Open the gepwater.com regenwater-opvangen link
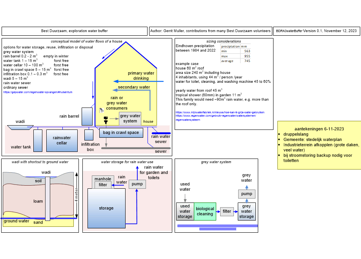 (x=38, y=92)
